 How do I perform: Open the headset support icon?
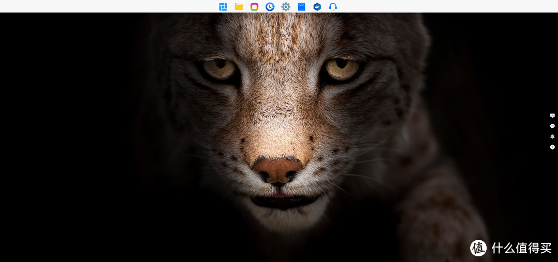pos(333,7)
